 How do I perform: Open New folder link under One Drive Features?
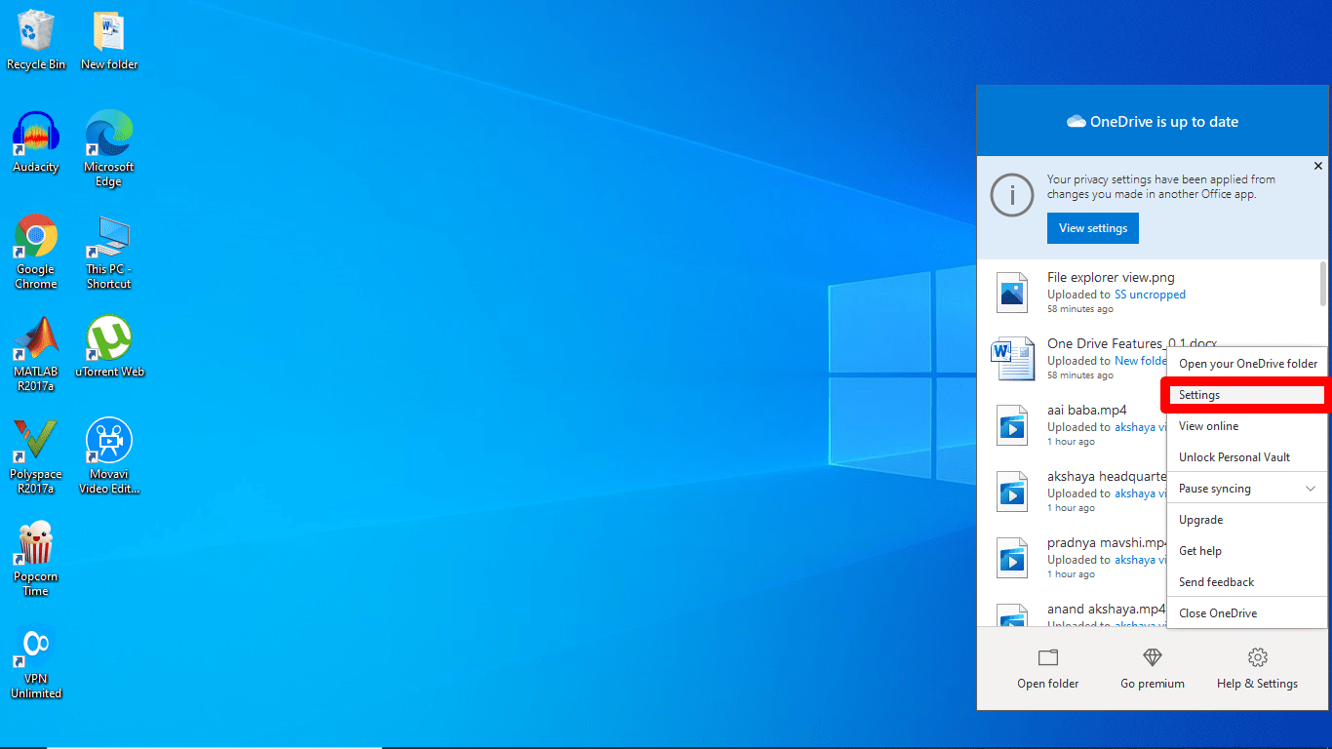tap(1140, 361)
